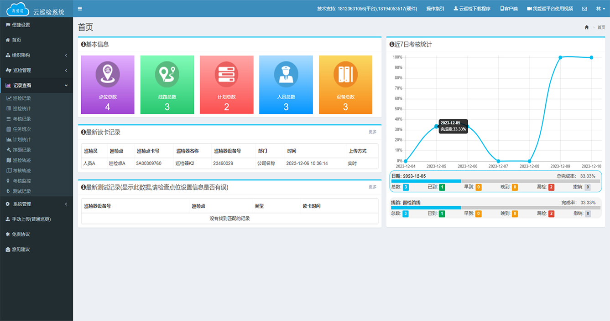Screen dimensions: 610x321
Task: Click 更多 next to 最新读卡记录
Action: [373, 132]
